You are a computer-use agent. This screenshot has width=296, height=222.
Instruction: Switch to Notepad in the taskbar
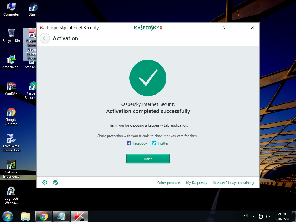62,216
